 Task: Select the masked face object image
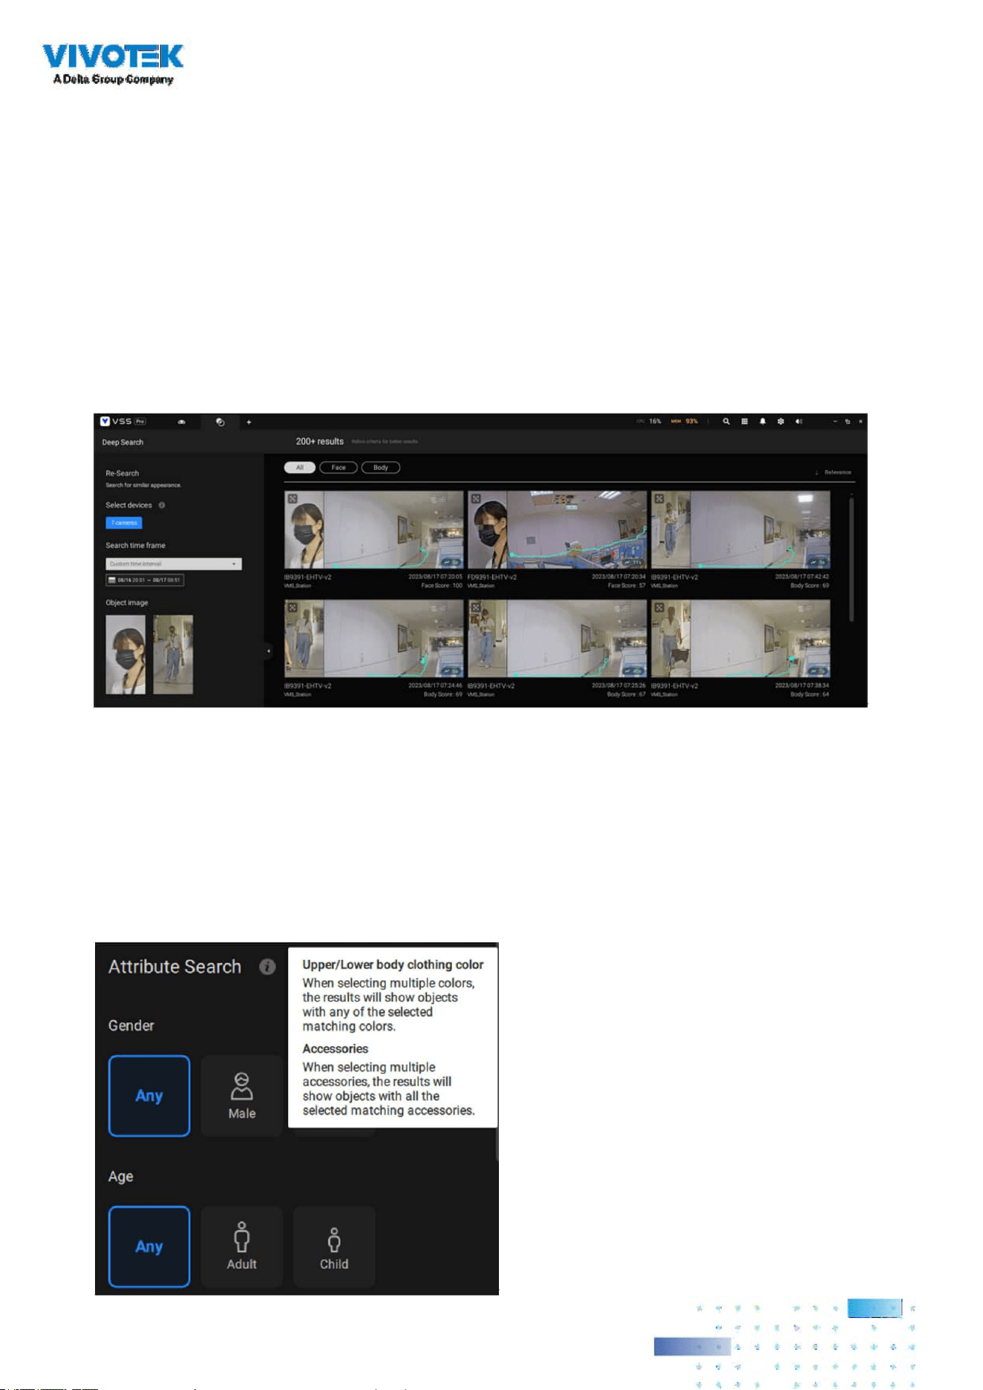pyautogui.click(x=125, y=655)
